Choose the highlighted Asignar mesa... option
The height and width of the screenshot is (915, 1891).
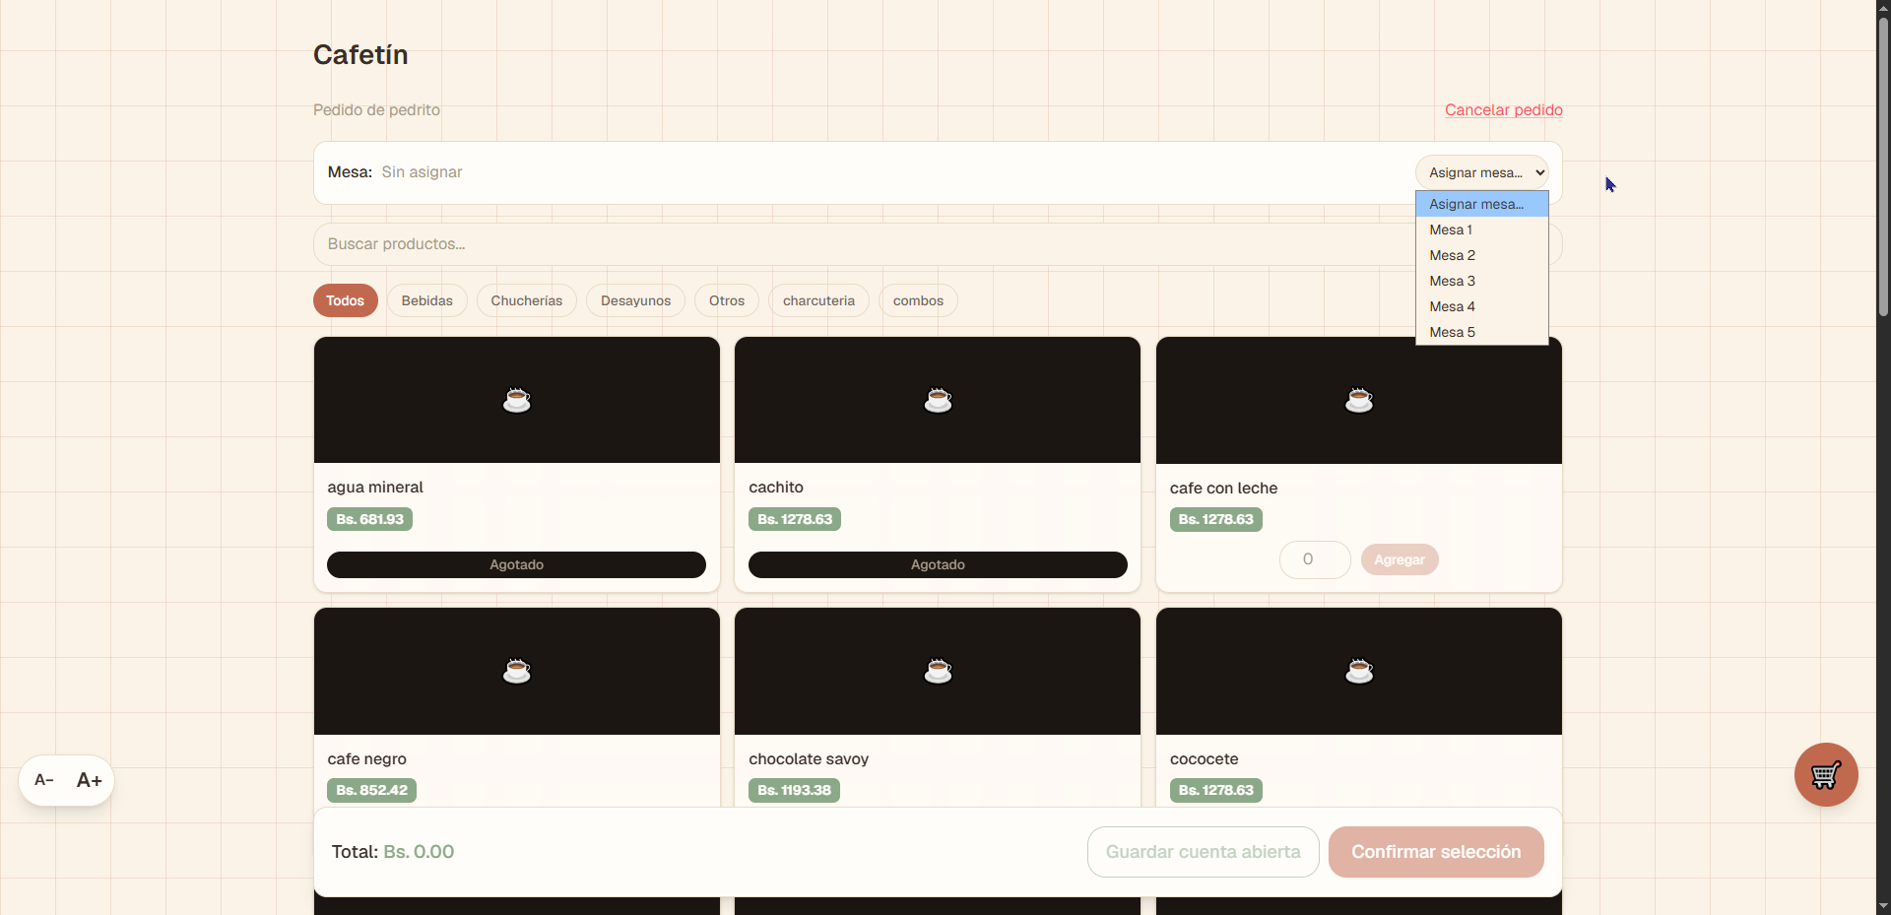coord(1481,204)
